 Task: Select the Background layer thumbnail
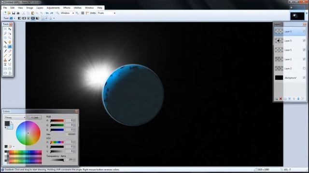click(x=279, y=78)
